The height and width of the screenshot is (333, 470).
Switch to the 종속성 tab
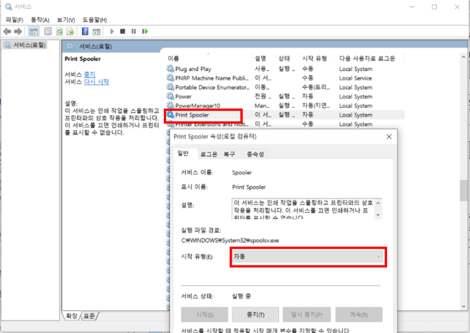point(255,154)
